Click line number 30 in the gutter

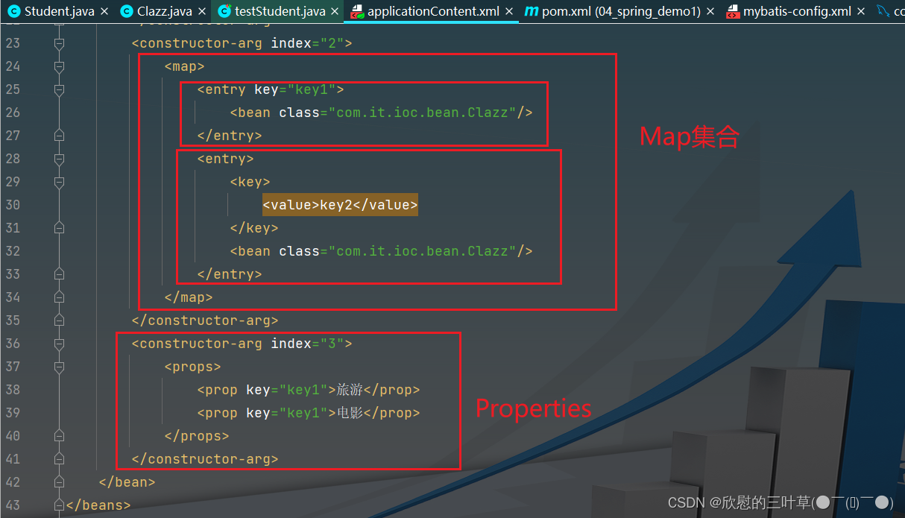(12, 205)
